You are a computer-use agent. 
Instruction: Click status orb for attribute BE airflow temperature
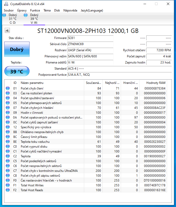pos(8,142)
